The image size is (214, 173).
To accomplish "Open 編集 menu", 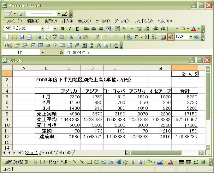I will point(33,21).
